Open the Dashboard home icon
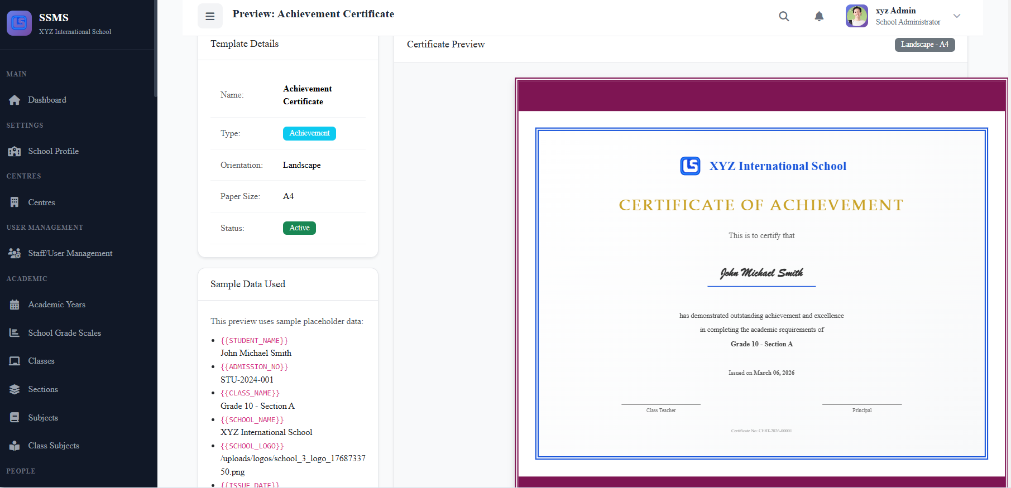 click(15, 100)
